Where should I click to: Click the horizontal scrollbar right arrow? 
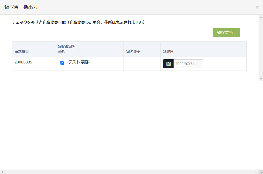coord(256,172)
